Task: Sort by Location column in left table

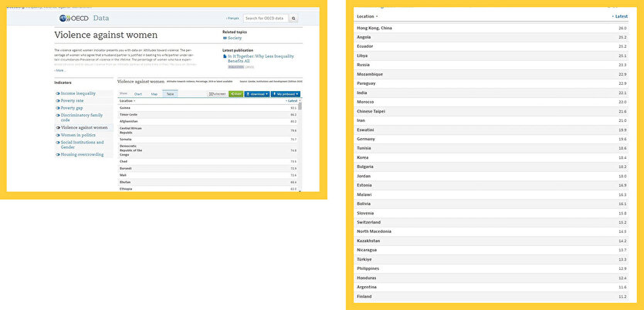Action: click(127, 101)
